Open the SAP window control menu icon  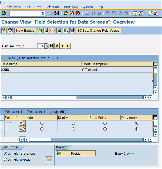pyautogui.click(x=2, y=2)
